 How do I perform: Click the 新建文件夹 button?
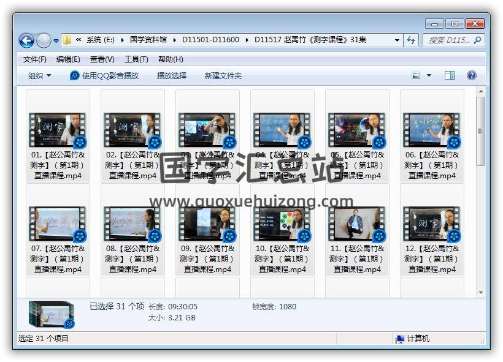pyautogui.click(x=223, y=75)
